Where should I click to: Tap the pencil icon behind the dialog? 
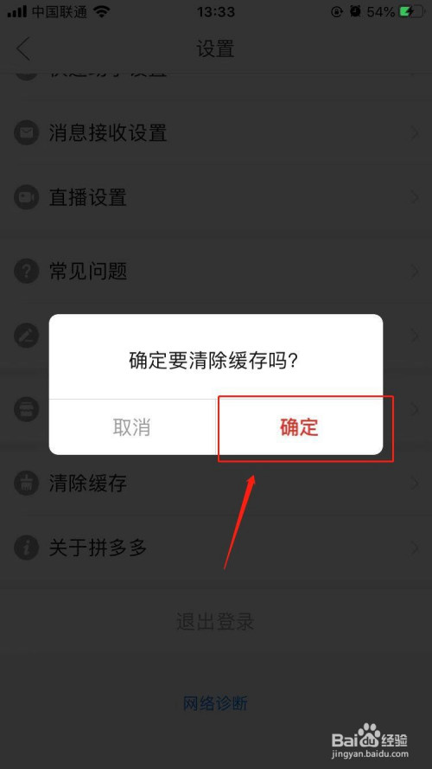[x=27, y=336]
